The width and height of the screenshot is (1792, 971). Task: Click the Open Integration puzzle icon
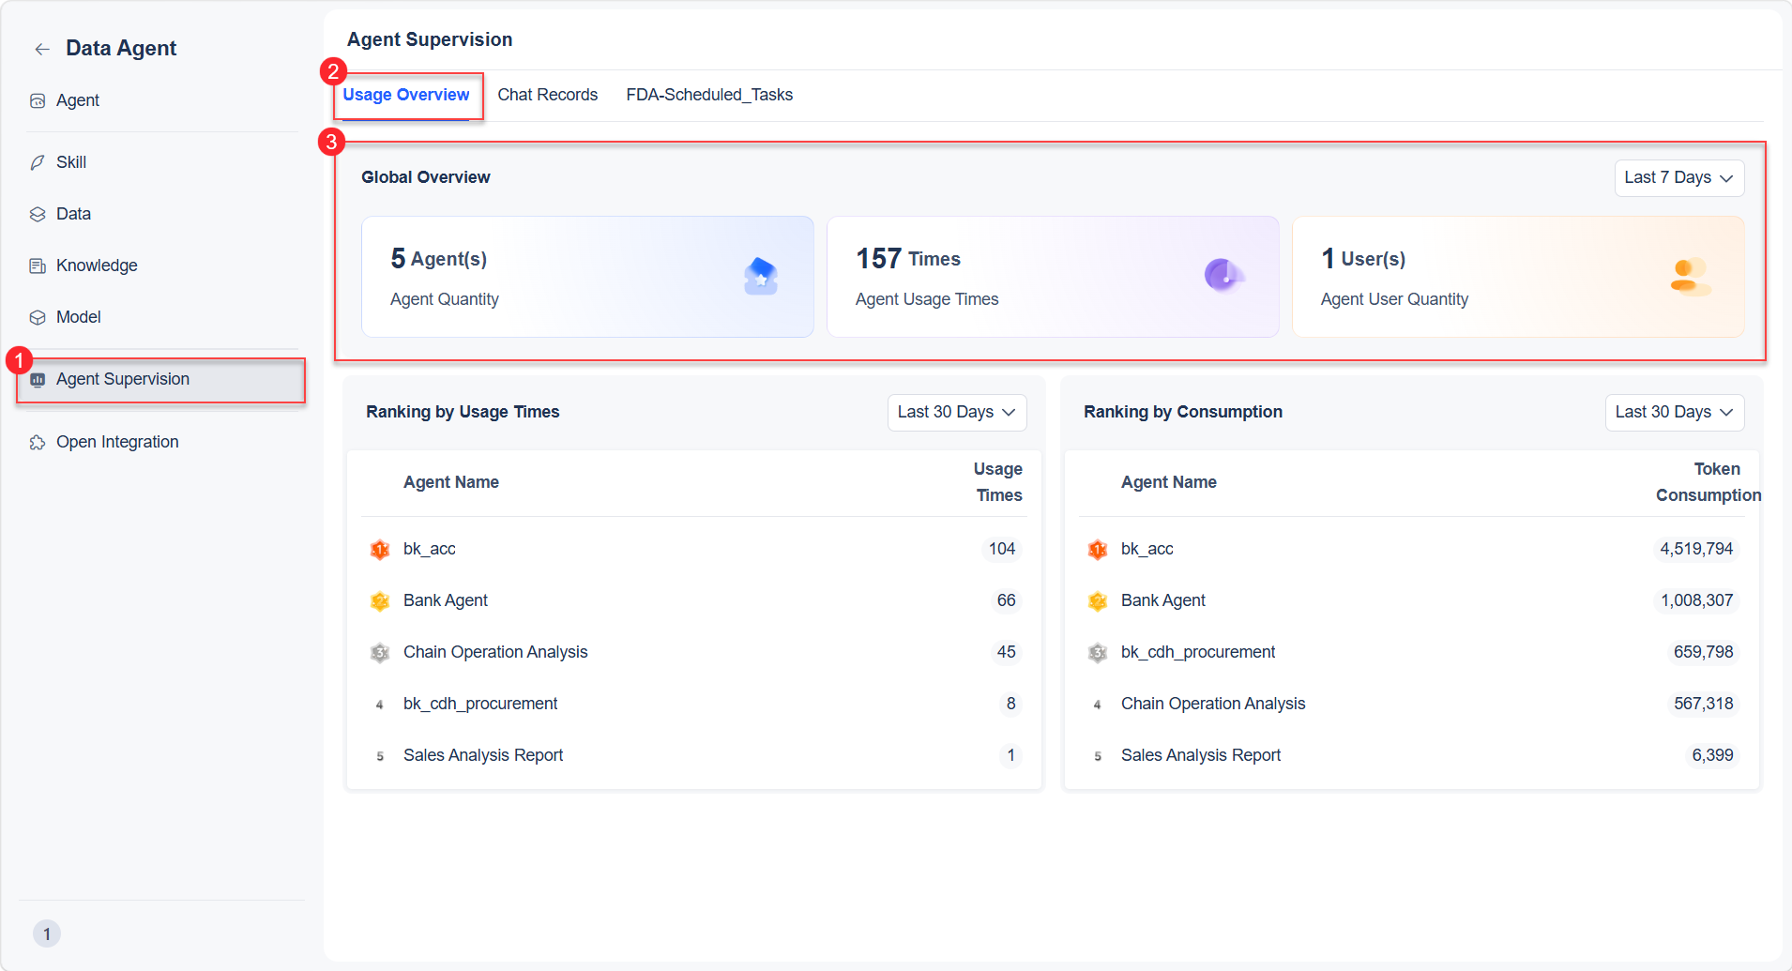(x=38, y=442)
